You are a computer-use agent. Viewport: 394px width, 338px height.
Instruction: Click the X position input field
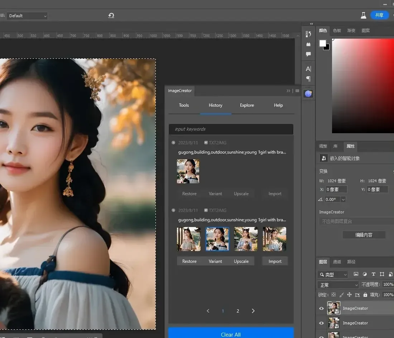click(x=336, y=189)
